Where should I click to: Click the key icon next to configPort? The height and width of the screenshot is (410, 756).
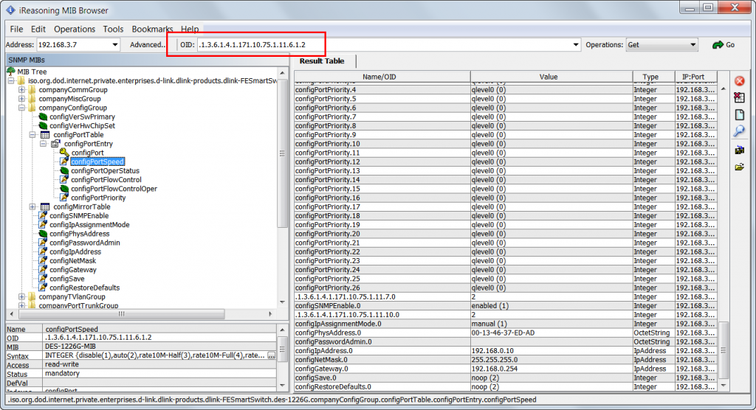click(64, 153)
